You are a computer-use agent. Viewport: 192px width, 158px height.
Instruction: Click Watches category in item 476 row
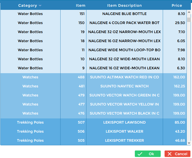click(30, 113)
